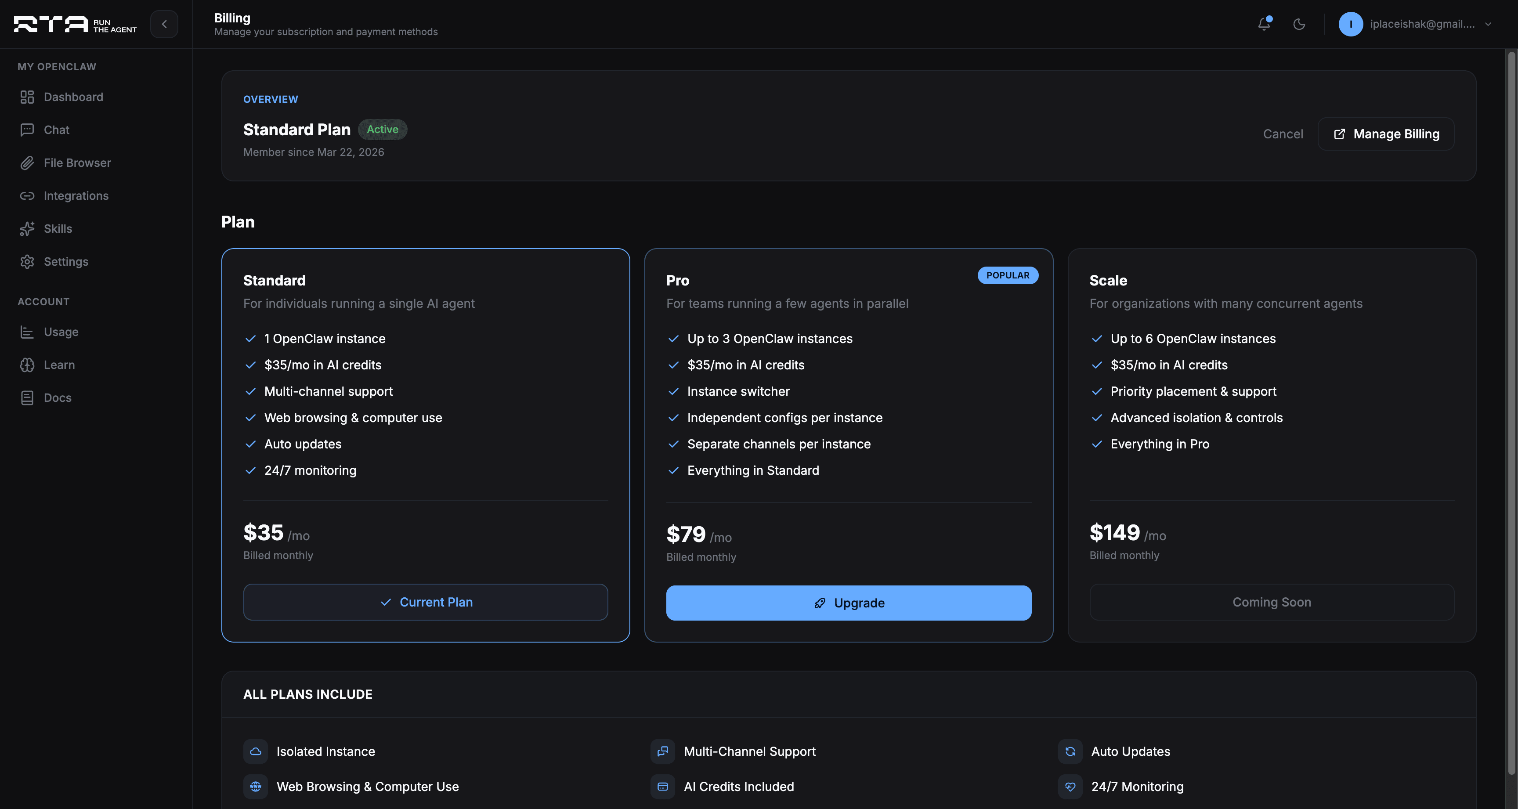Click the Isolated Instance cloud icon
Viewport: 1518px width, 809px height.
coord(256,752)
